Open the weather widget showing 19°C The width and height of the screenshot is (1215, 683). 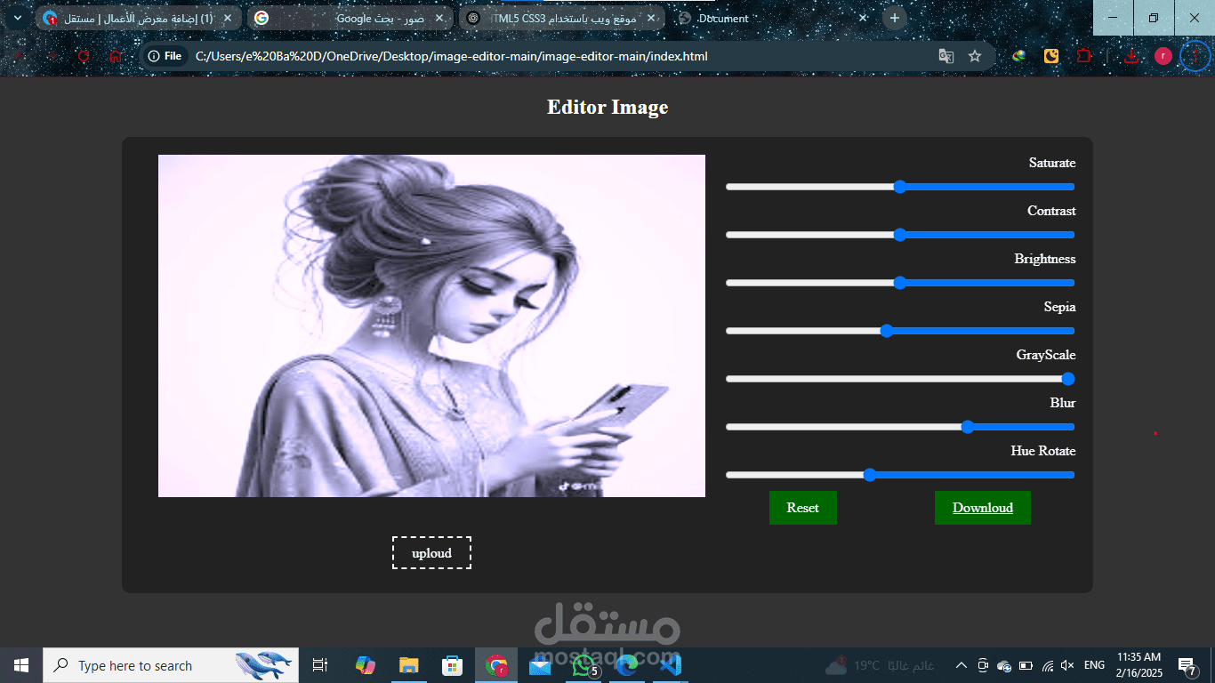(x=879, y=665)
